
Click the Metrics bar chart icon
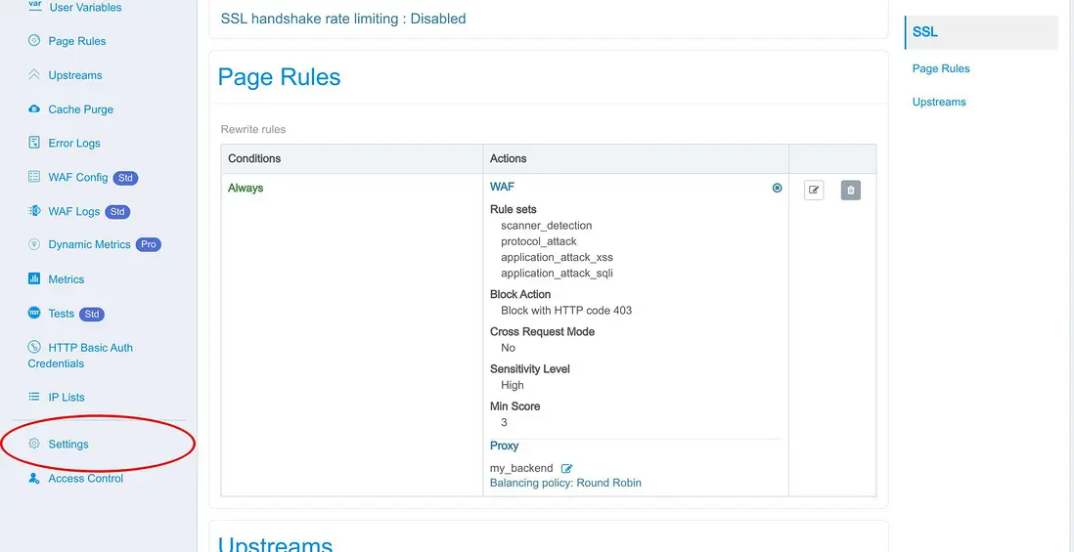point(34,278)
